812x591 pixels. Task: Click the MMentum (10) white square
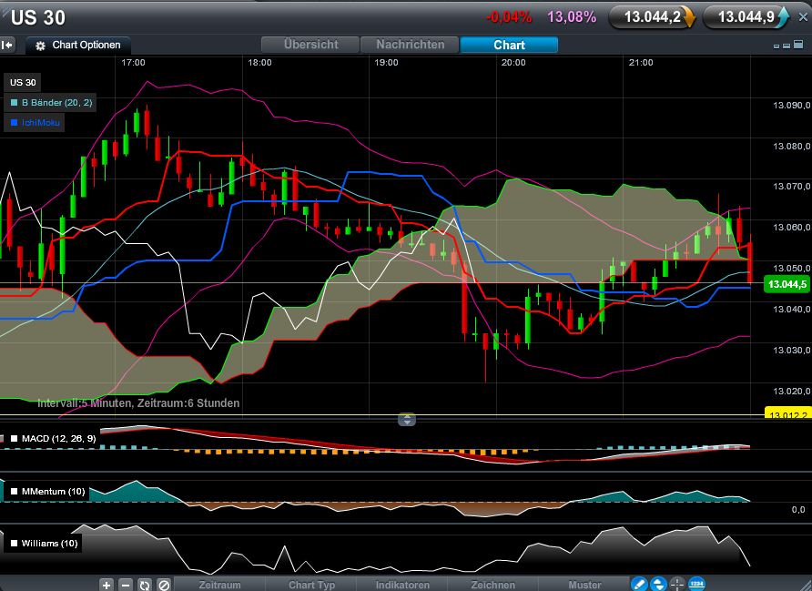(14, 492)
